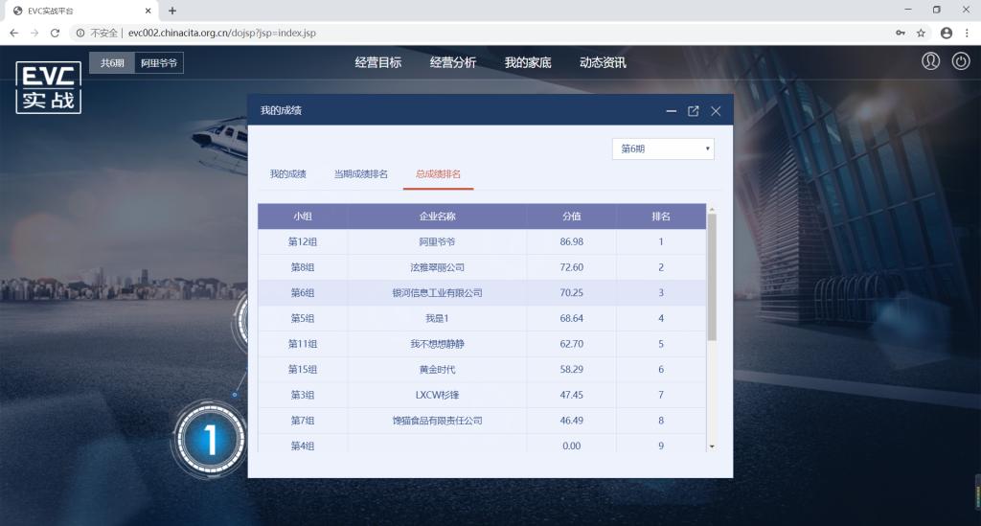Minimize the 我的成绩 dialog

pyautogui.click(x=672, y=111)
